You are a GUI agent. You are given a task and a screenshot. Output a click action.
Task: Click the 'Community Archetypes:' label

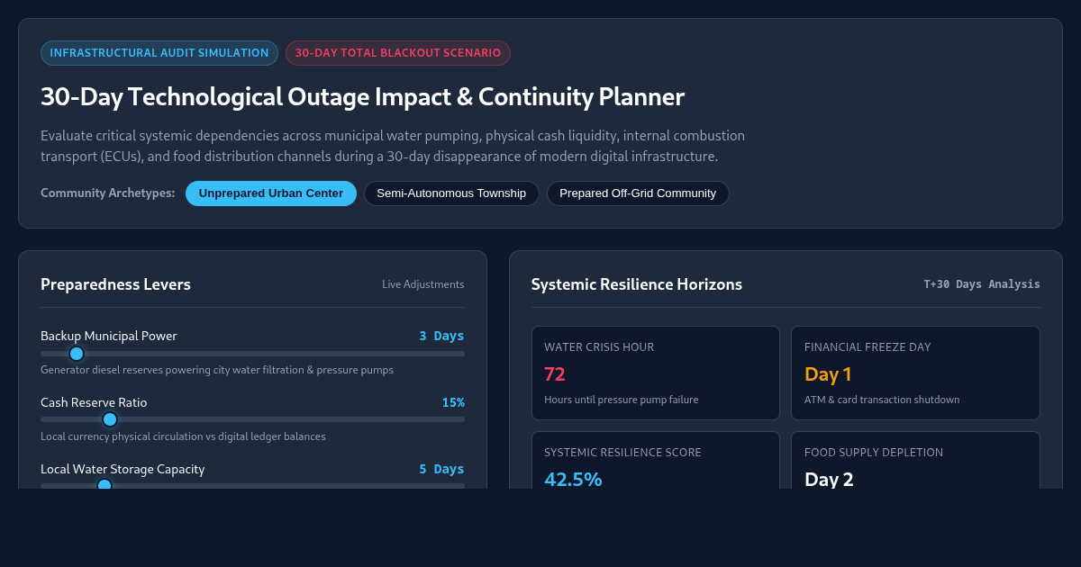(x=108, y=193)
